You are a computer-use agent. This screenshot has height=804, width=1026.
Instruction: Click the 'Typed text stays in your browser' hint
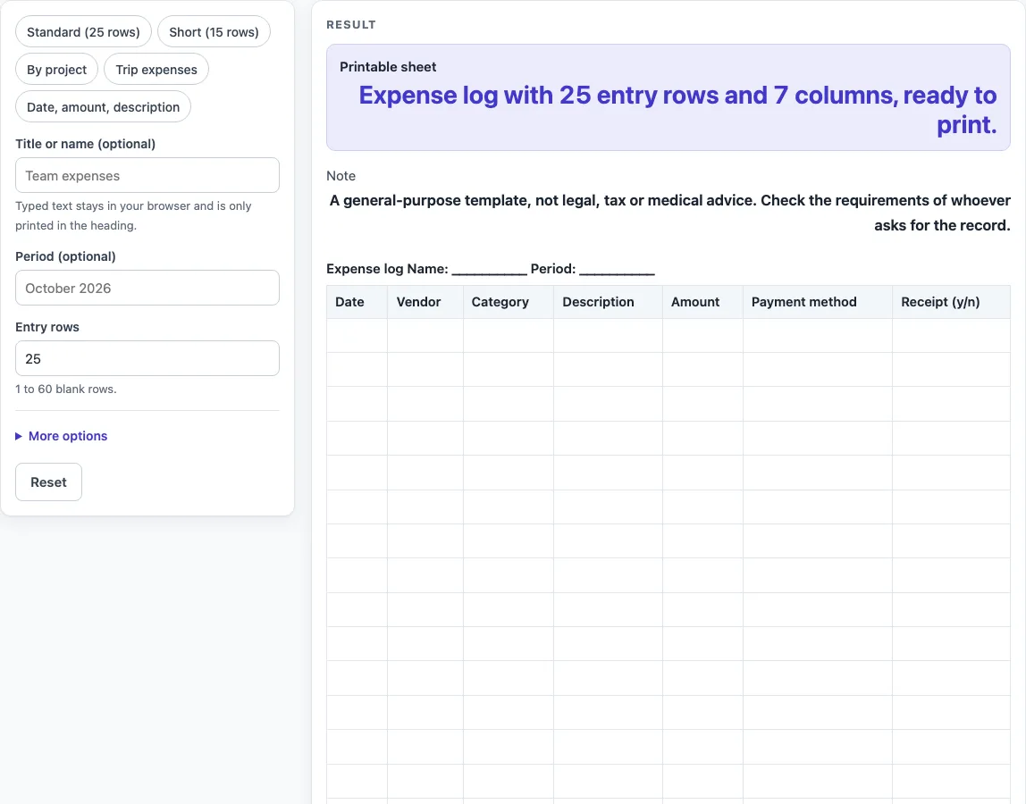(133, 215)
